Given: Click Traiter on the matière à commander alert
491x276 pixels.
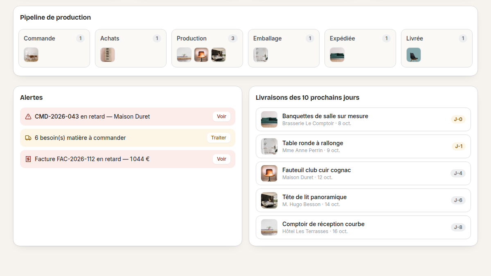Looking at the screenshot, I should click(218, 138).
